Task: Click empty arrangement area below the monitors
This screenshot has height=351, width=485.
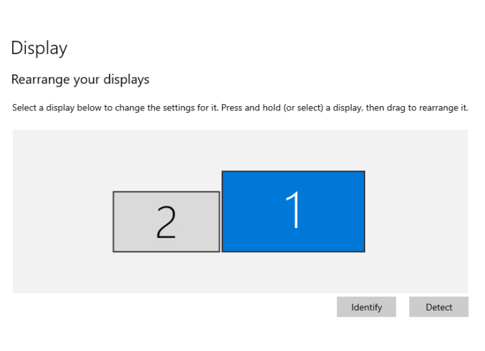Action: tap(240, 272)
